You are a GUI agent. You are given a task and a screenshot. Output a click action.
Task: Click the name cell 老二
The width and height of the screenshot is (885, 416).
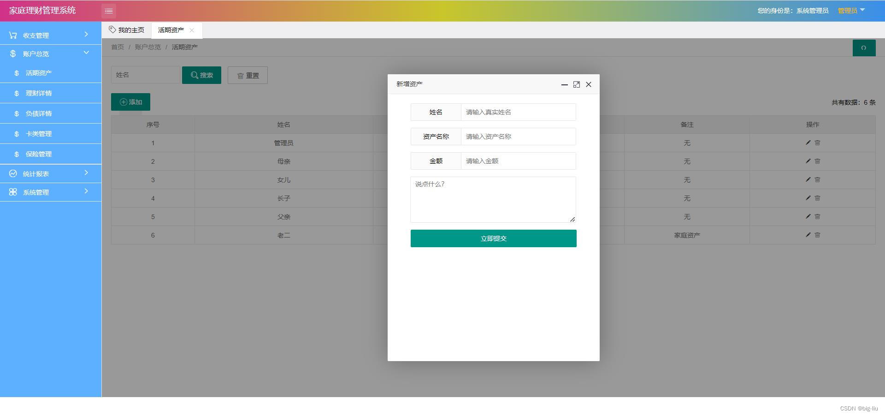tap(283, 235)
